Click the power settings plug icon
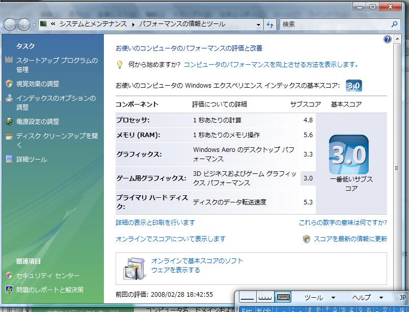 tap(9, 121)
